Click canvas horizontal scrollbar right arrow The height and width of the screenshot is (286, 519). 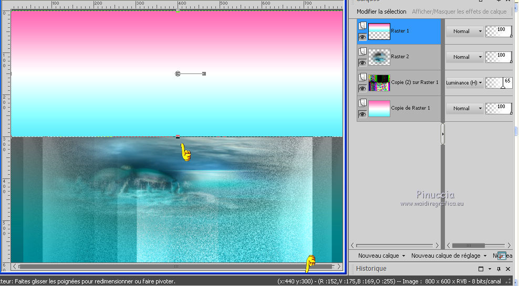tap(339, 266)
